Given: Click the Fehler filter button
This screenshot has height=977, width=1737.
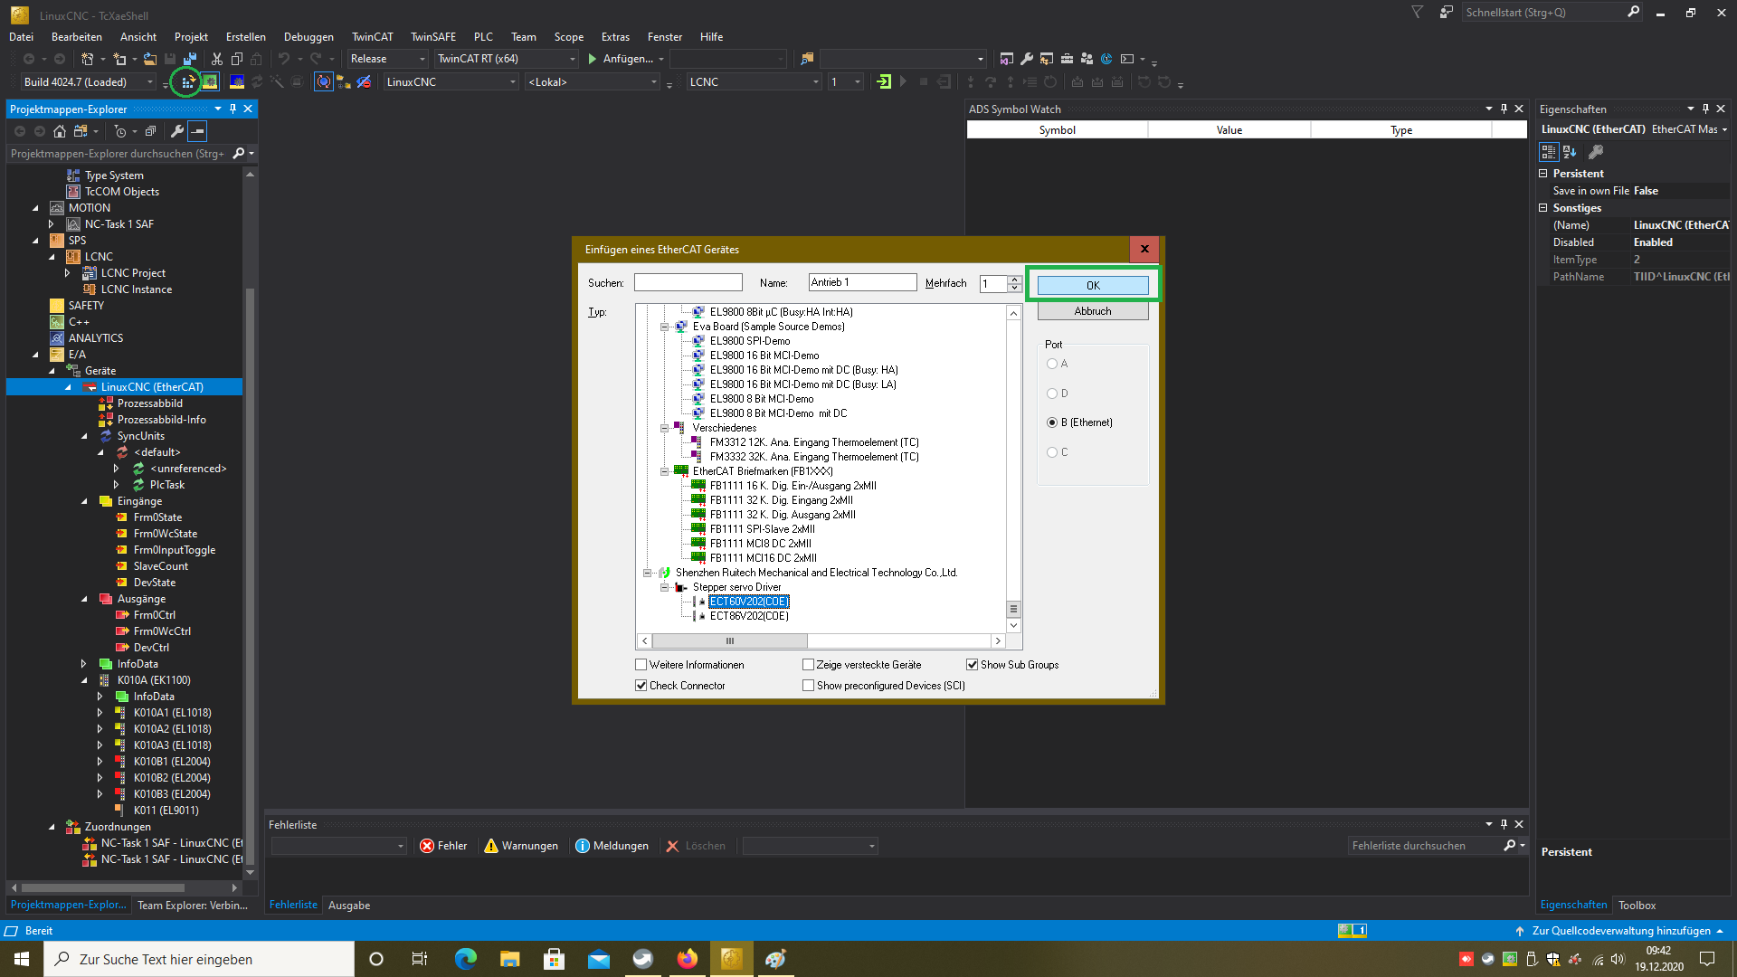Looking at the screenshot, I should [x=443, y=846].
